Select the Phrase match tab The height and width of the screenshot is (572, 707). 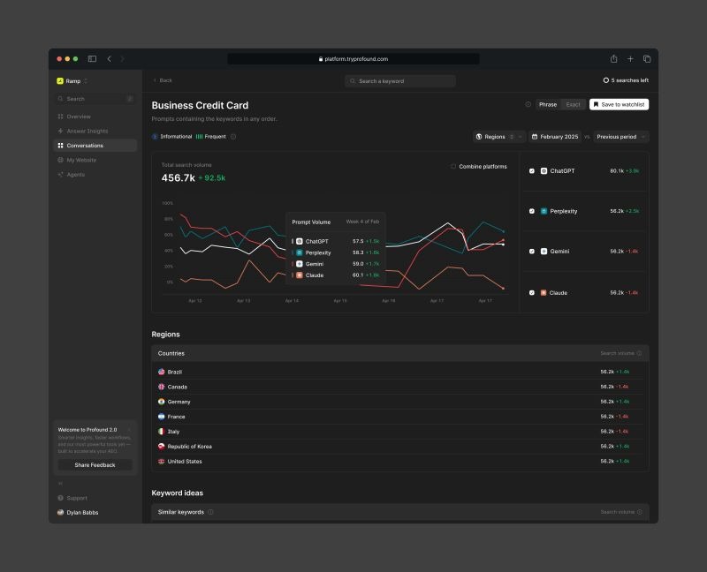[x=548, y=104]
